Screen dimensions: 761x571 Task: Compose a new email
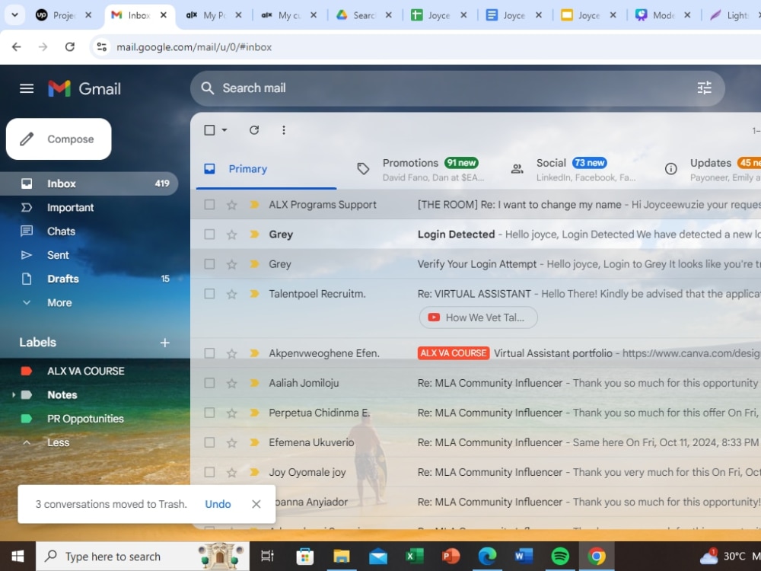click(x=59, y=139)
